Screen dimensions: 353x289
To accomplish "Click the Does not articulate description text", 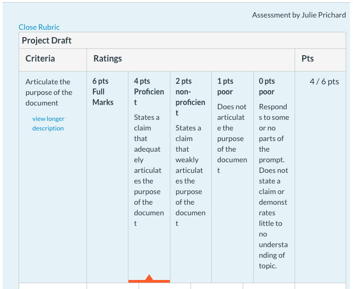I will point(232,138).
